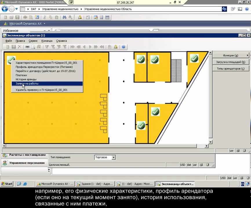Open Расчеты с поставщиками module
Image resolution: width=251 pixels, height=208 pixels.
click(x=24, y=155)
